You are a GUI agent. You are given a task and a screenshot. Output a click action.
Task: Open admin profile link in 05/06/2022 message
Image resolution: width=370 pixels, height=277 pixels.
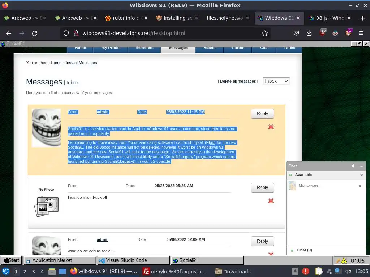point(103,239)
